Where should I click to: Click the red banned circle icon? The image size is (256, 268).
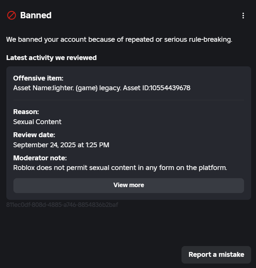pos(12,15)
